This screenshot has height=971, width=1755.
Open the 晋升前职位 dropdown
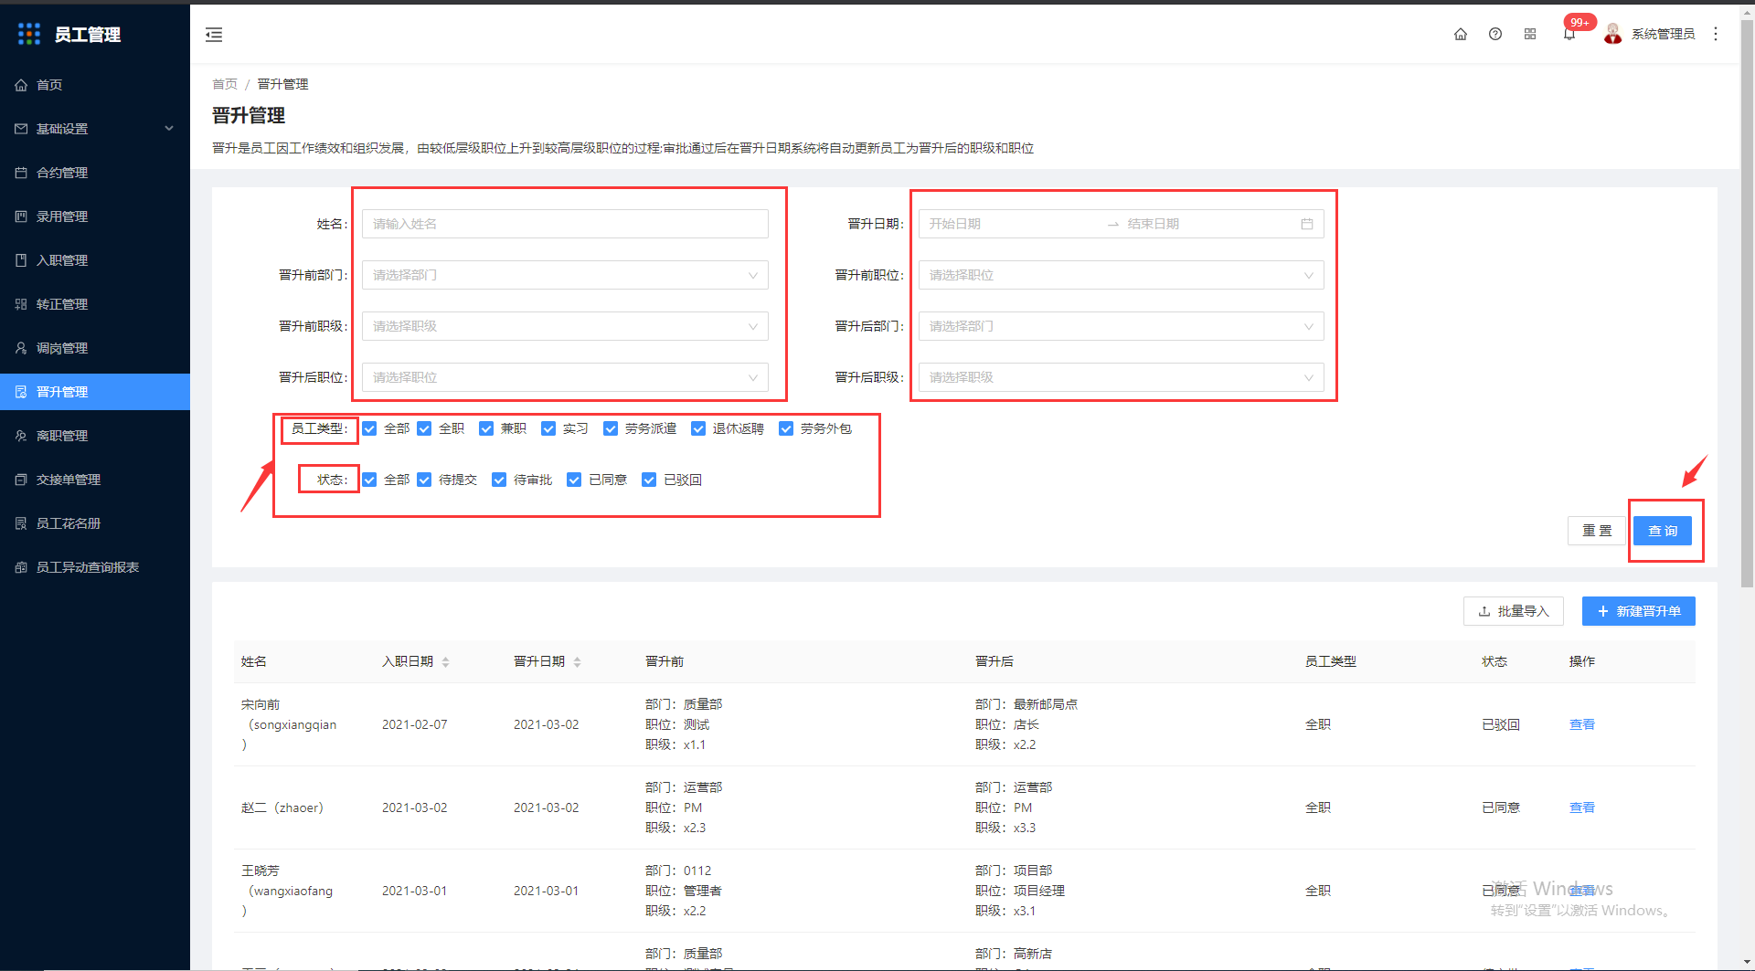[1122, 275]
